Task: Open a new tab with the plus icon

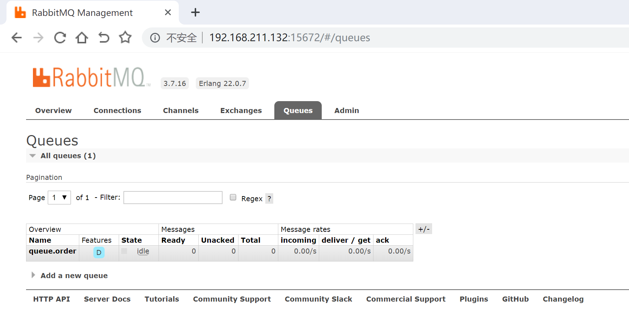Action: tap(195, 12)
